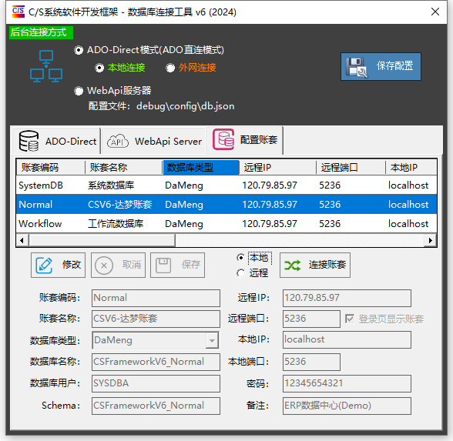Click 后台连接方式 green label
The image size is (453, 441).
click(x=41, y=32)
